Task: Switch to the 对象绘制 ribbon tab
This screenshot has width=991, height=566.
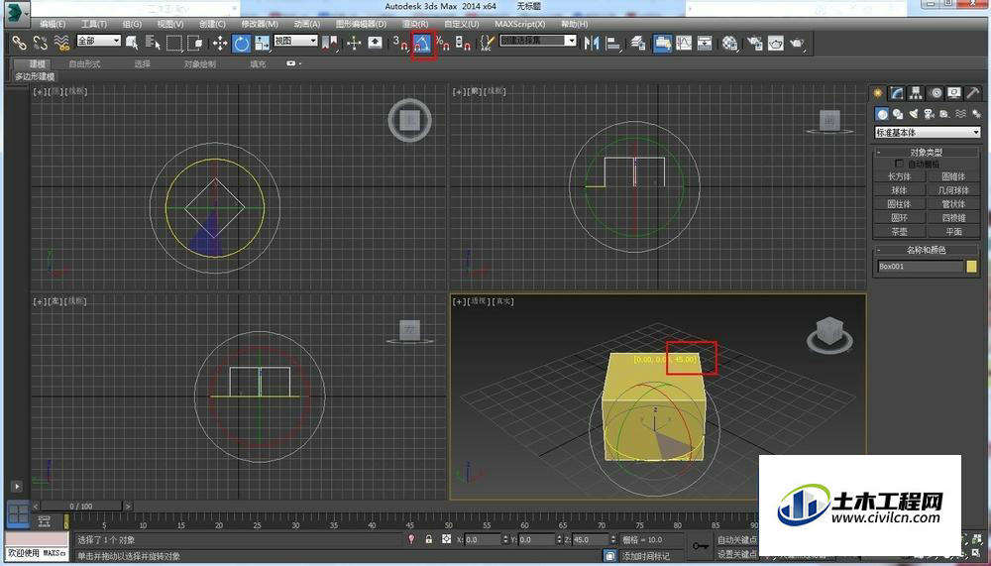Action: 200,63
